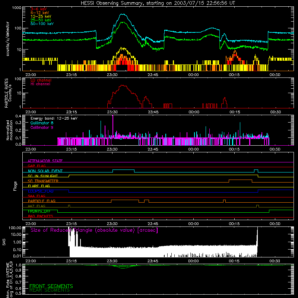
Task: Click the Mon. Rate LIVETIME axis label
Action: click(x=9, y=279)
